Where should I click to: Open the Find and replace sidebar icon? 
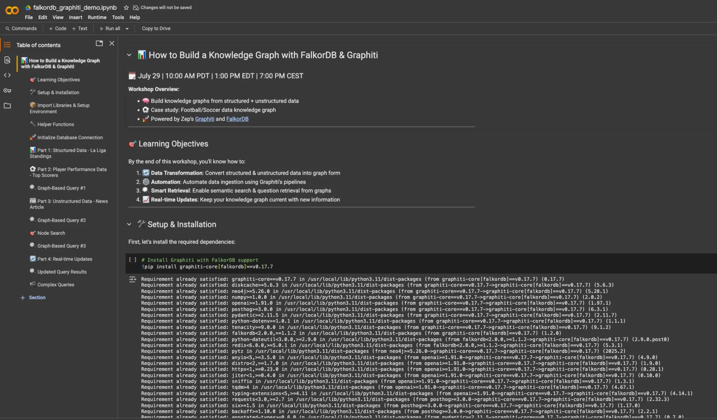pyautogui.click(x=7, y=60)
